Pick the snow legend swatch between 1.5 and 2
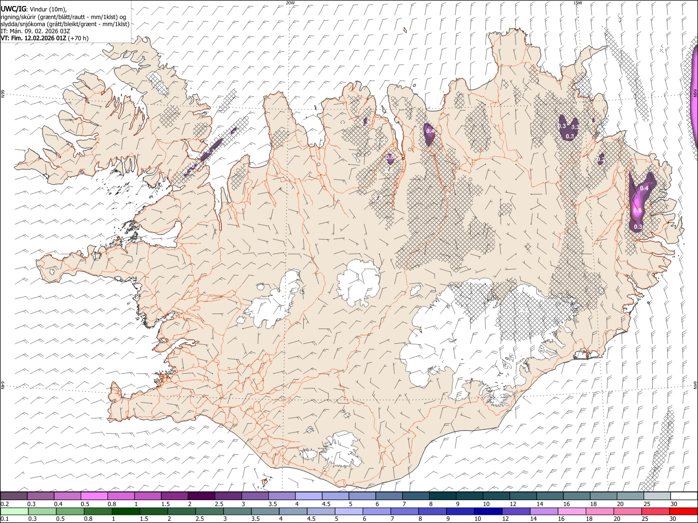Image resolution: width=698 pixels, height=523 pixels. coord(174,496)
